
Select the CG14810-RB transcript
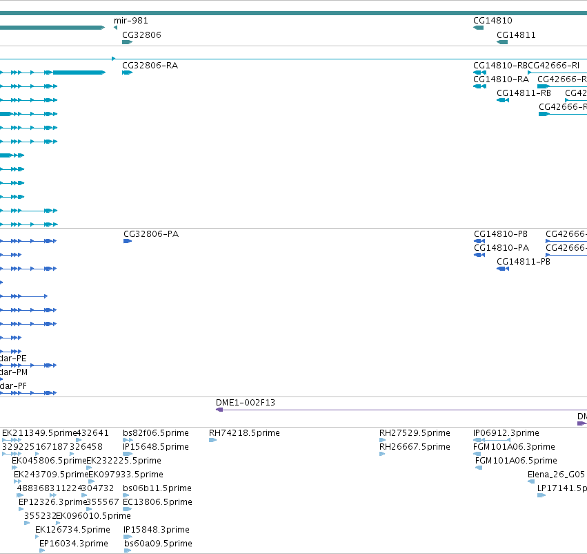[479, 73]
